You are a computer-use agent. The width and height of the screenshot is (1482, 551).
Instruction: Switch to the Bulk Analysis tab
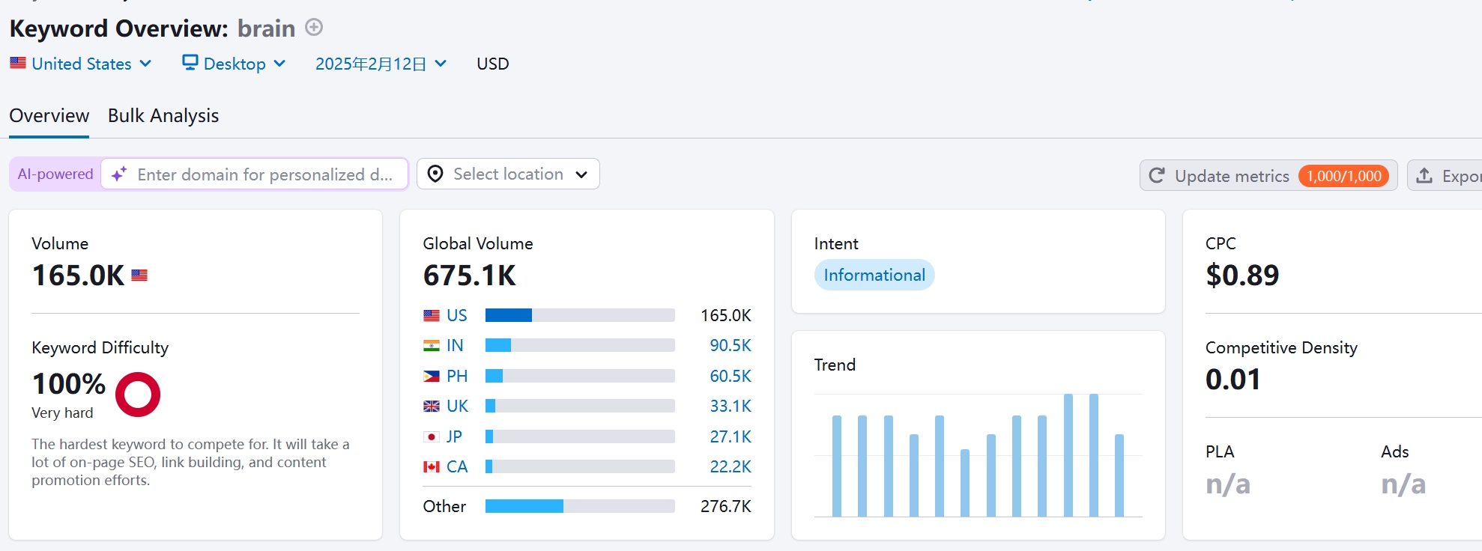[x=163, y=115]
